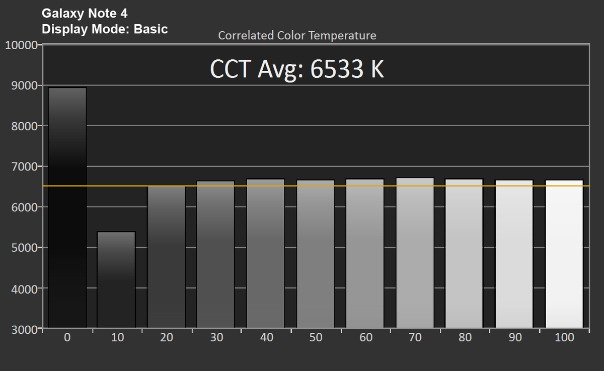Click the 'CCT Avg: 6533 K' text
The height and width of the screenshot is (371, 604).
(297, 70)
